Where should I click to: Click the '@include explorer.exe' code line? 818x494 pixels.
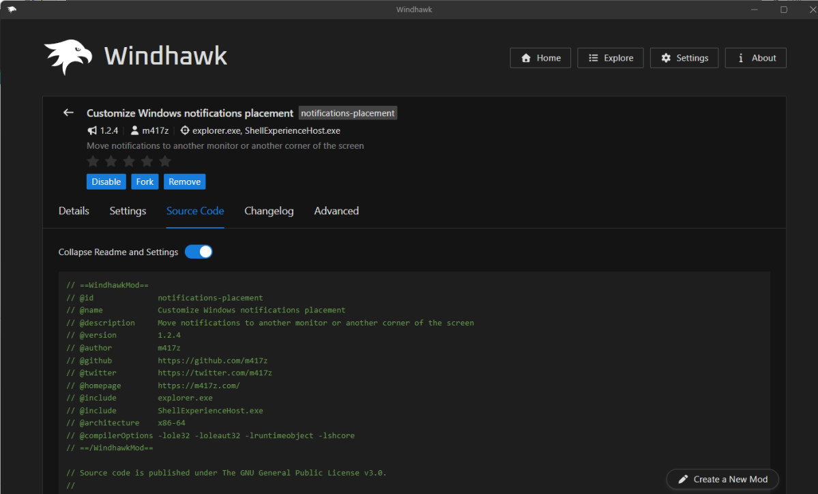140,398
